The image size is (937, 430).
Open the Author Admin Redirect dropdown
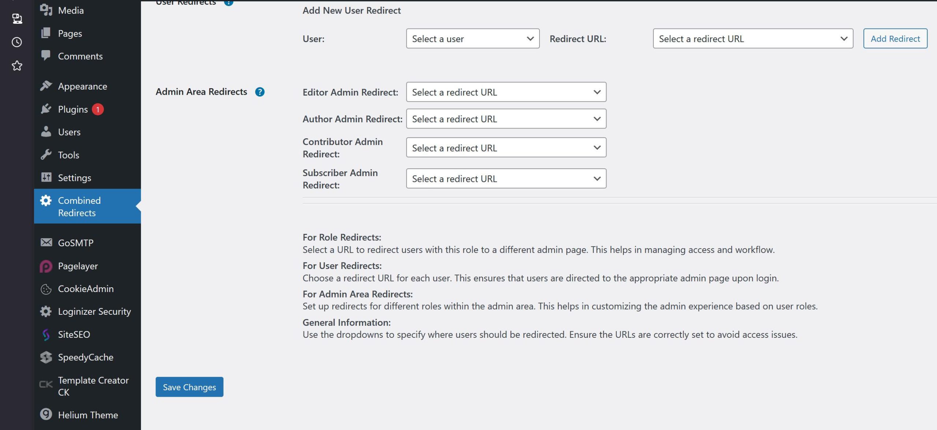506,119
